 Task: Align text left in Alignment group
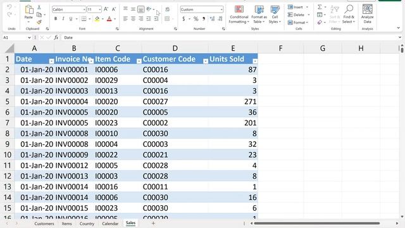[125, 19]
